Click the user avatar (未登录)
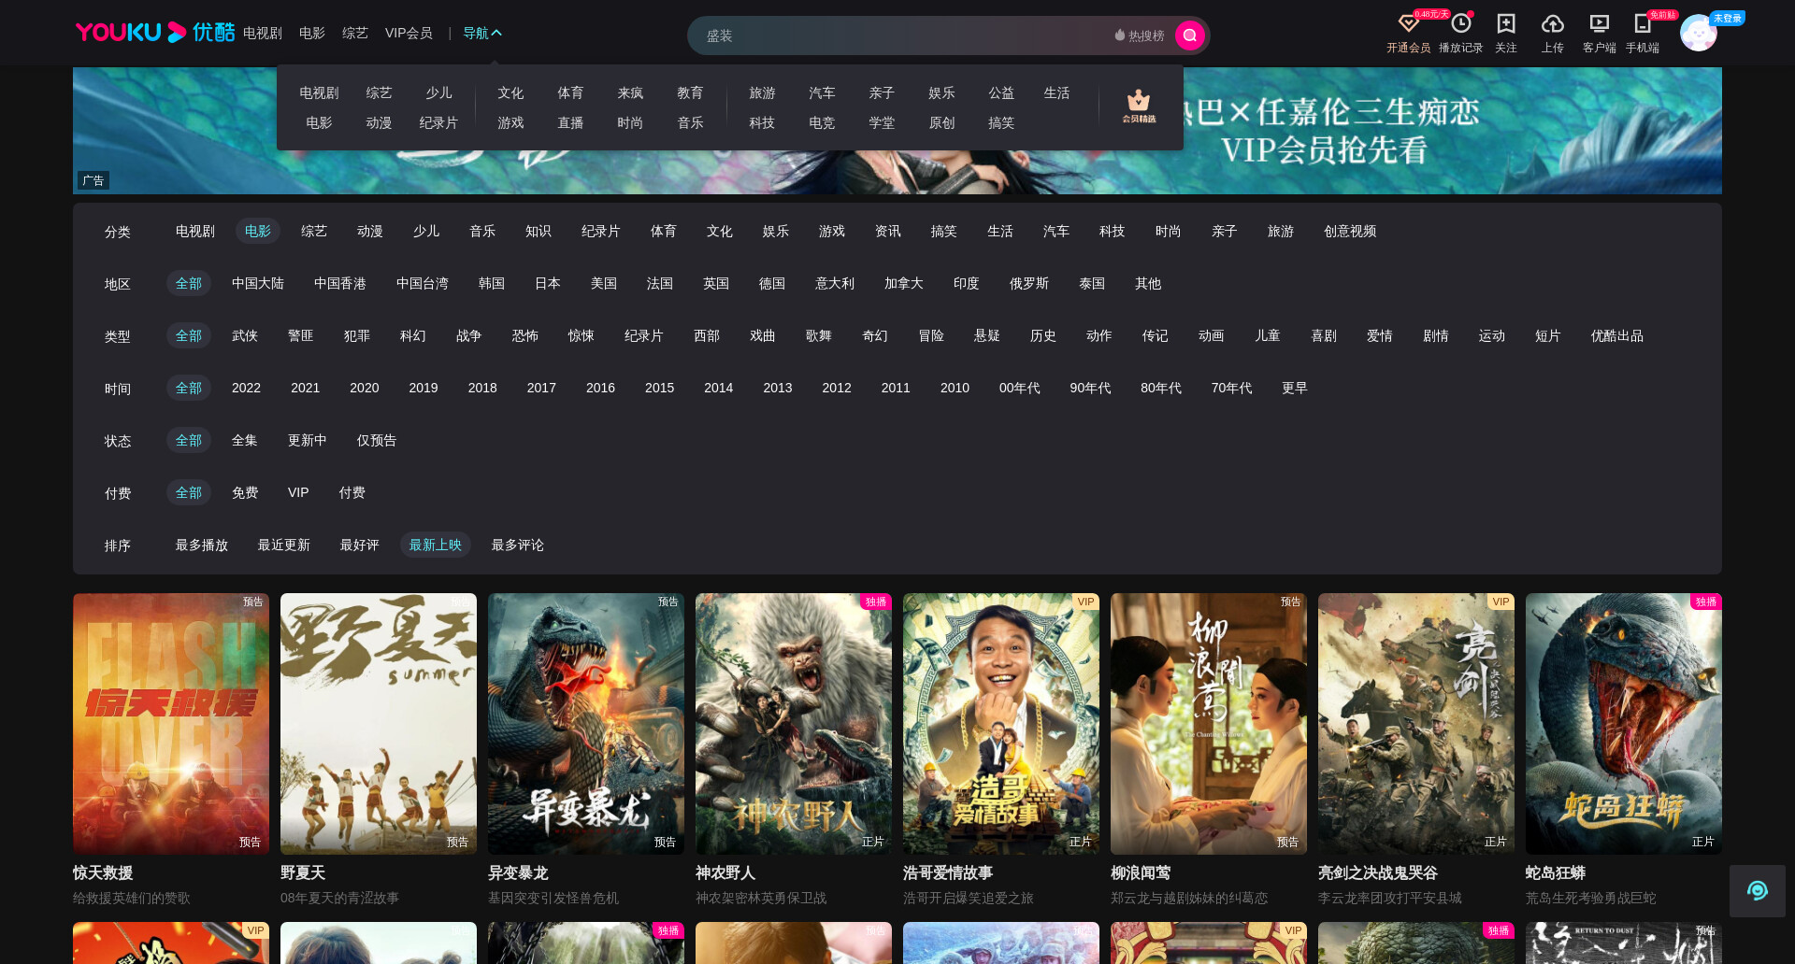 click(x=1698, y=34)
